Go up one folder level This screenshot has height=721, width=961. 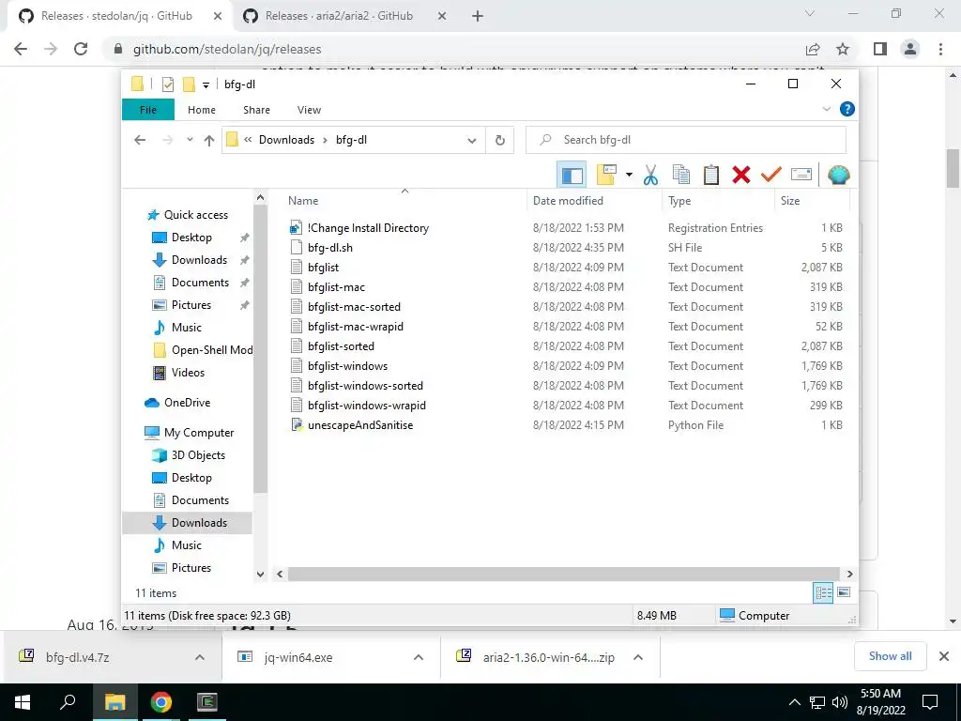pos(209,141)
